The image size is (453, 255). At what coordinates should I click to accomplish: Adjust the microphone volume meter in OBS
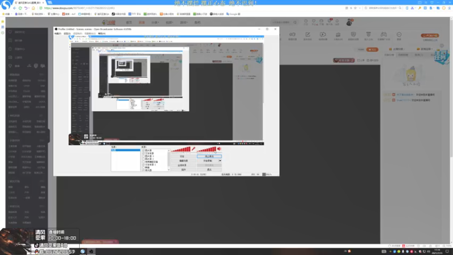pos(181,149)
